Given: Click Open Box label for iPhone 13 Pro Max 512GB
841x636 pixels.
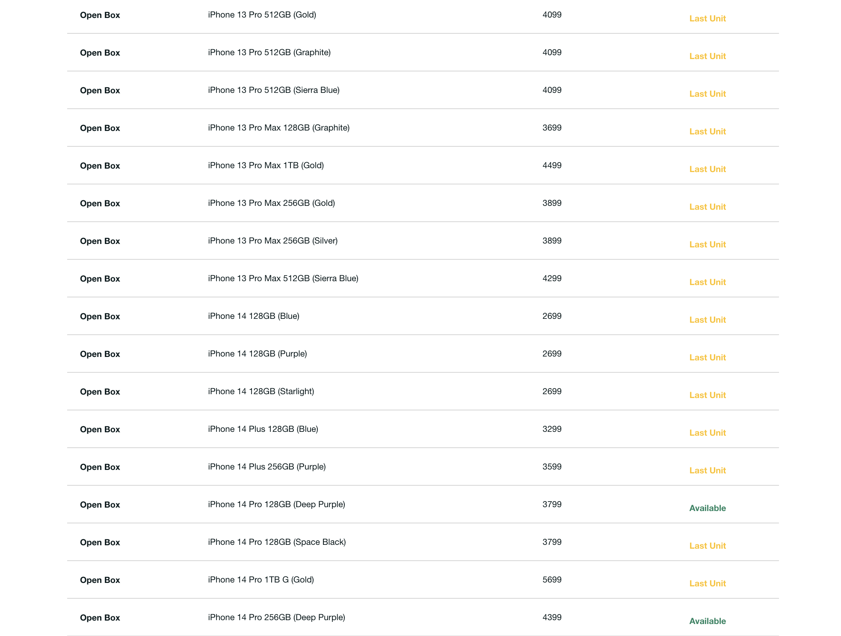Looking at the screenshot, I should tap(100, 279).
